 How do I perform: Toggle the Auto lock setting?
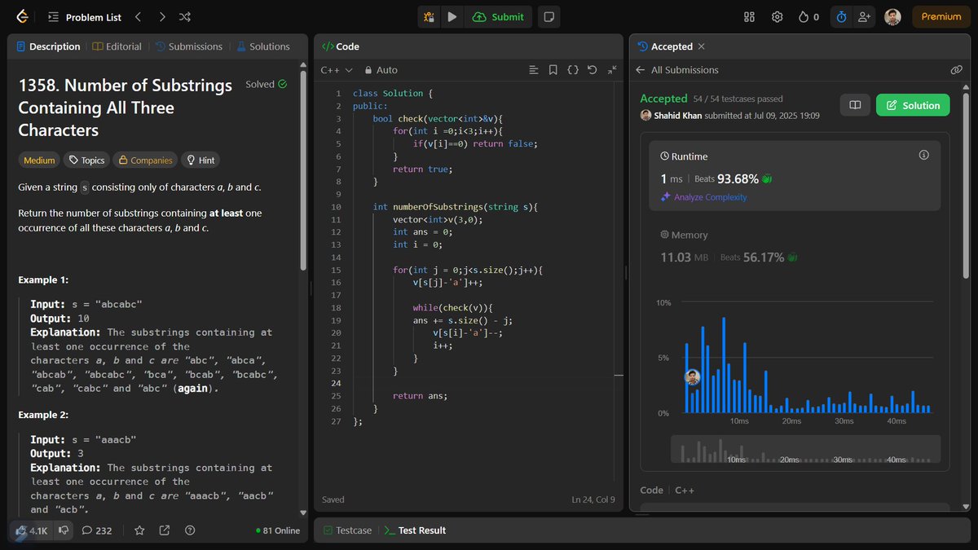click(381, 70)
